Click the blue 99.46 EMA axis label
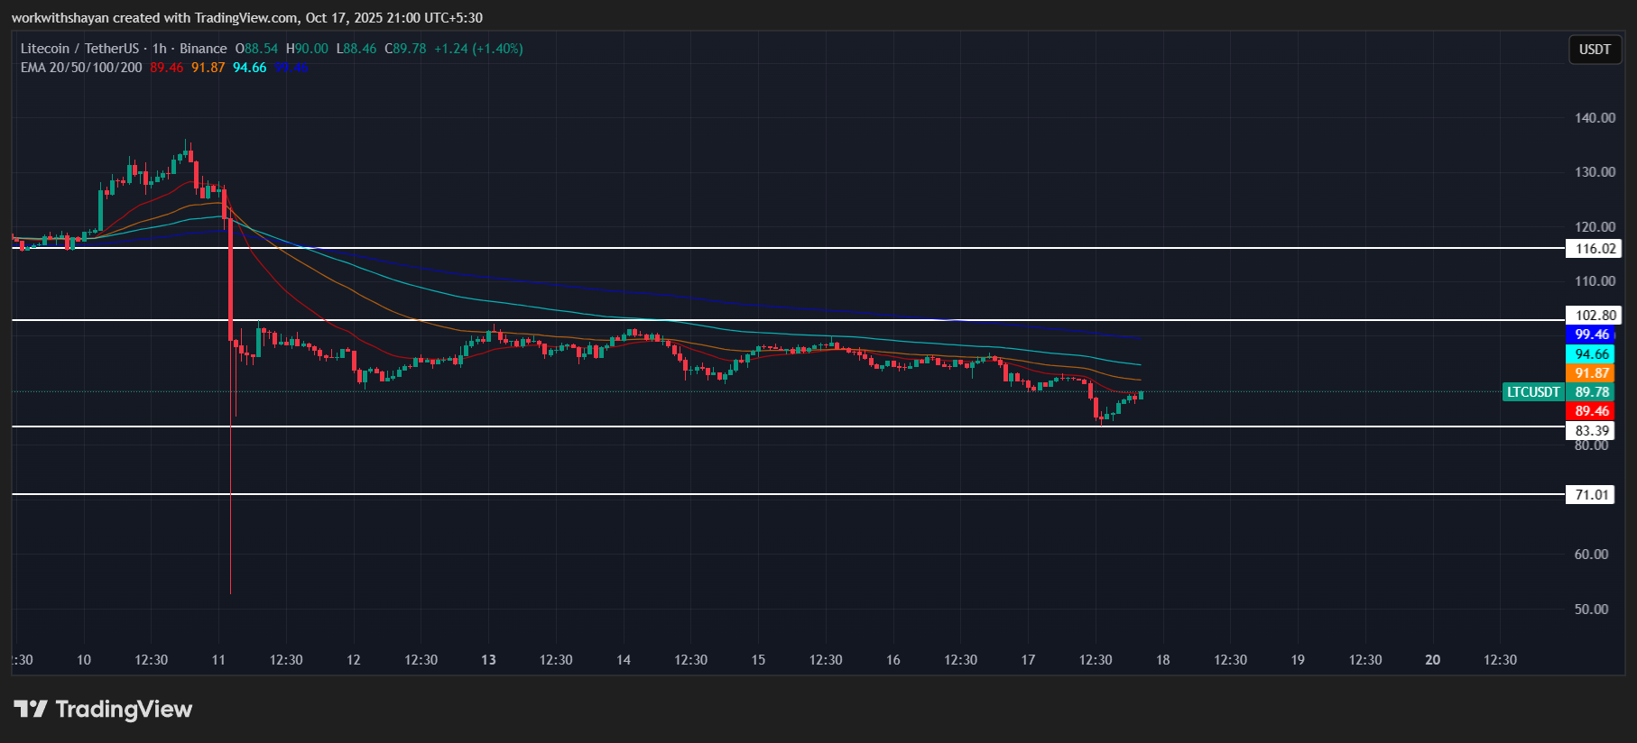 click(x=1592, y=335)
